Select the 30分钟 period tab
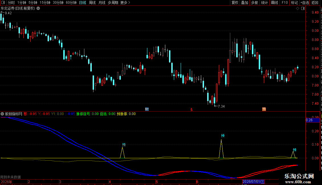This screenshot has width=322, height=185. [x=58, y=3]
